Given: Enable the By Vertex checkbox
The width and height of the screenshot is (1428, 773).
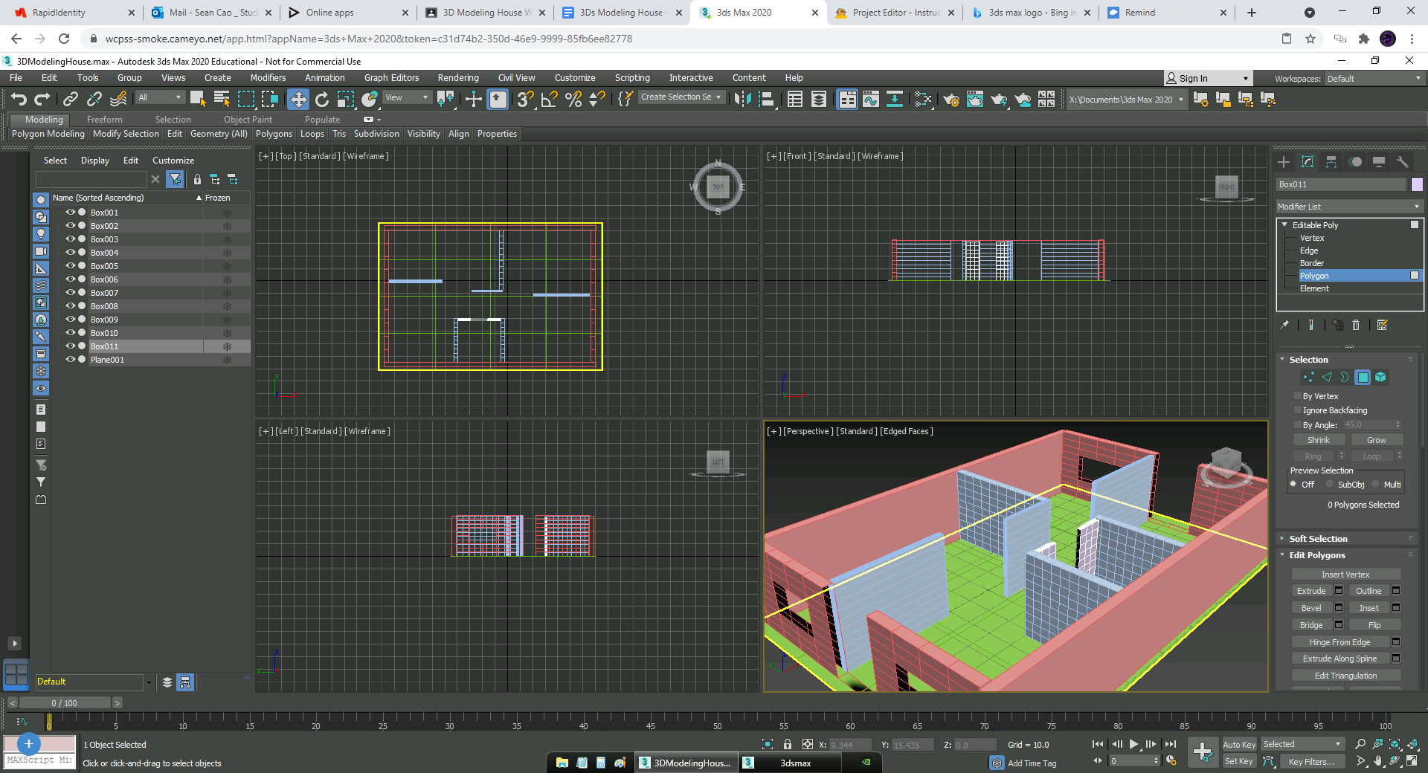Looking at the screenshot, I should click(x=1298, y=396).
